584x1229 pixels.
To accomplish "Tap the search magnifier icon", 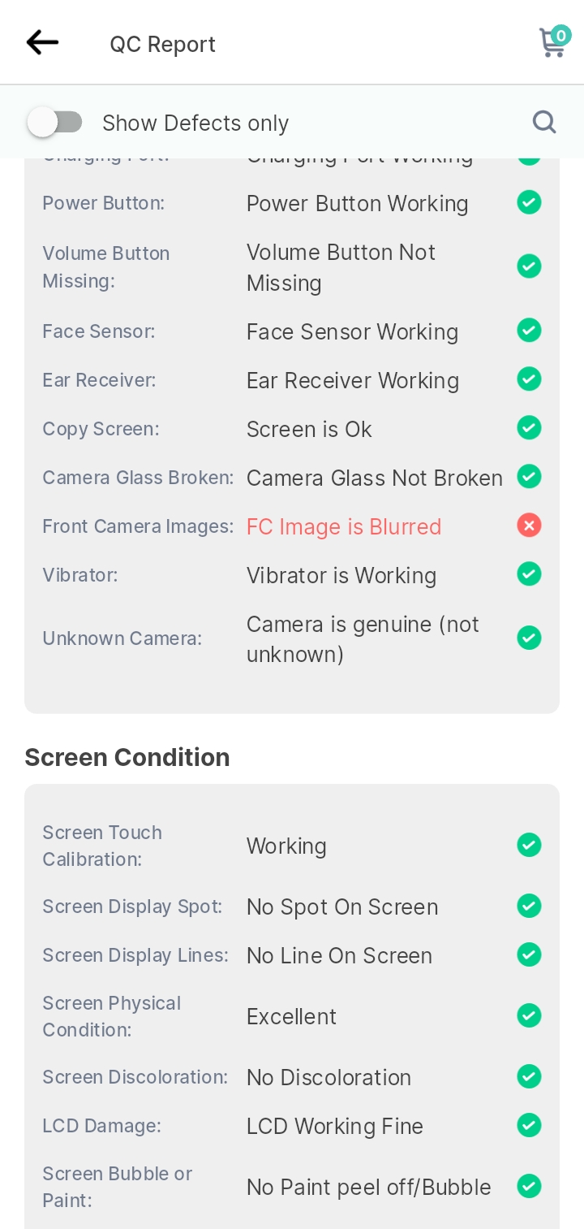I will [x=544, y=122].
